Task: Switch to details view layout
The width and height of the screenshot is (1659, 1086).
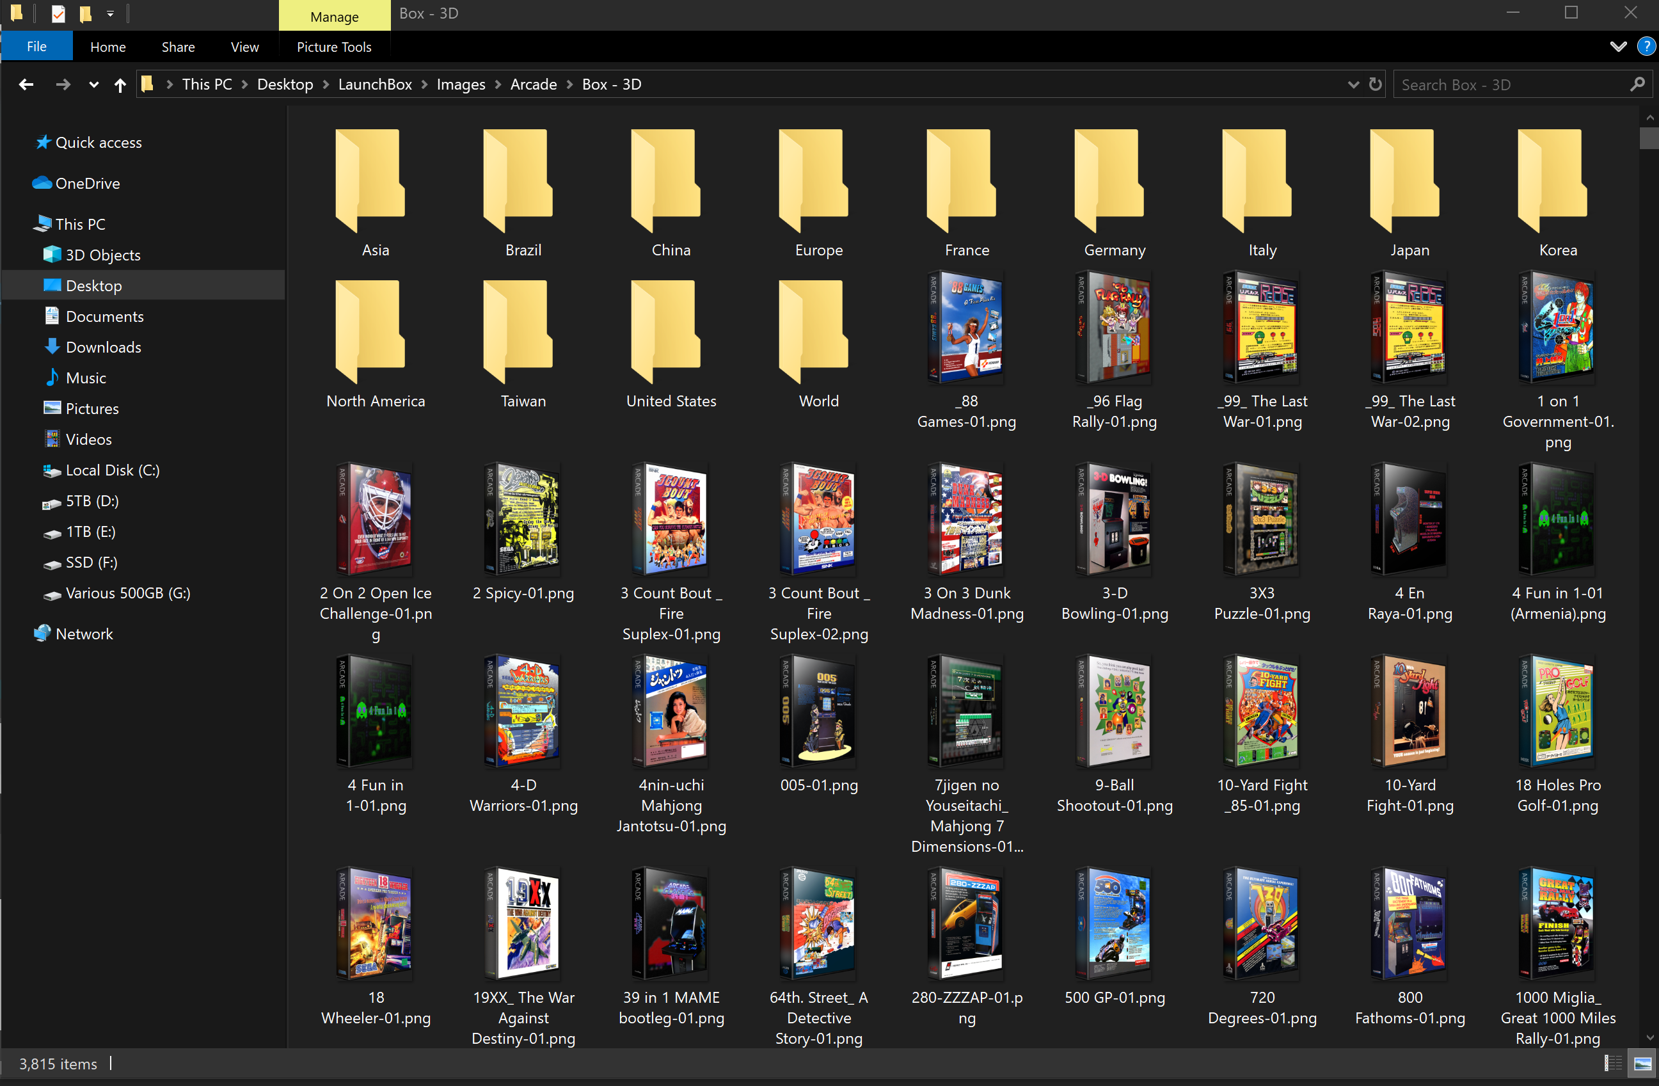Action: click(x=1612, y=1063)
